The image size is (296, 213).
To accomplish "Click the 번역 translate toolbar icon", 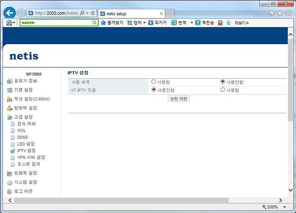I will (174, 23).
